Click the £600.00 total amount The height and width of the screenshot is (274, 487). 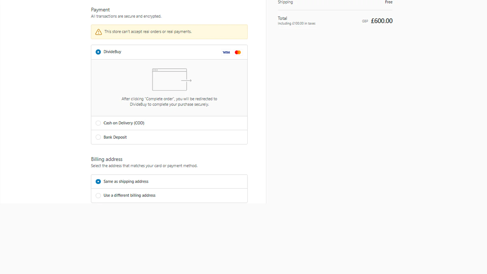(x=382, y=21)
